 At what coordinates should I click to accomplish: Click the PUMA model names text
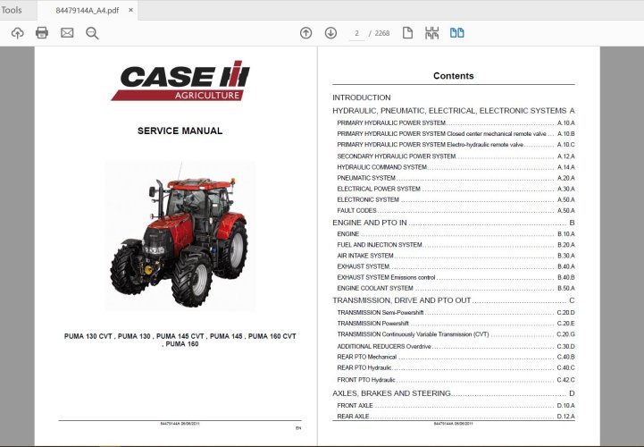[180, 340]
